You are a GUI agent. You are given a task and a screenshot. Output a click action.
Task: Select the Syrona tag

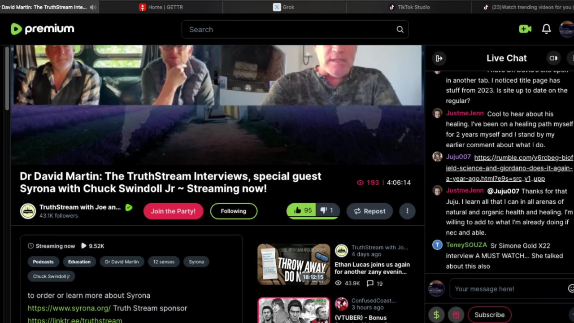(x=196, y=262)
